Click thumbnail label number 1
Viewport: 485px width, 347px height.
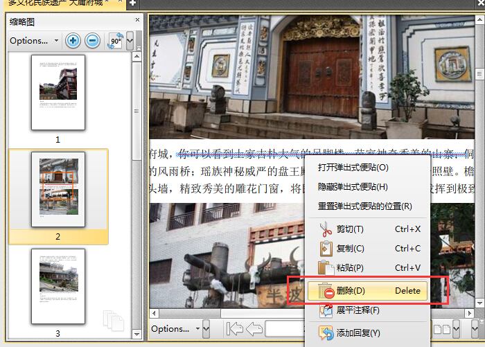(58, 140)
